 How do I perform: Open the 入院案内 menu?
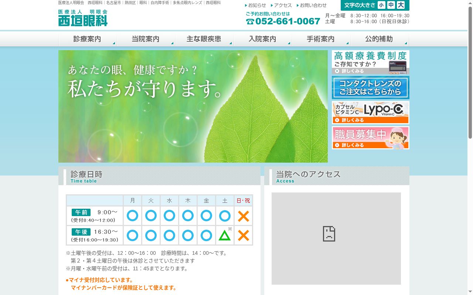click(x=263, y=39)
